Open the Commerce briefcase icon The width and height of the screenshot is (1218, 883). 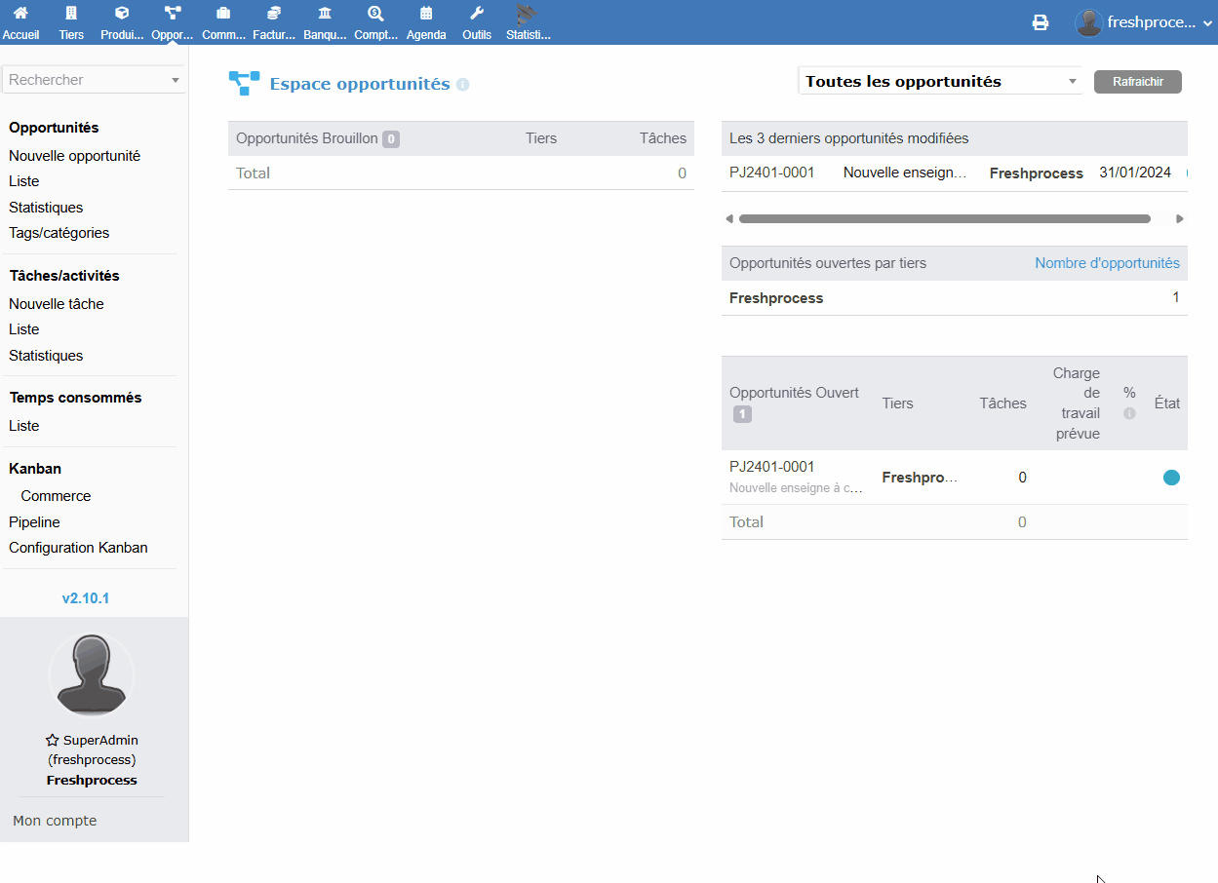point(223,14)
